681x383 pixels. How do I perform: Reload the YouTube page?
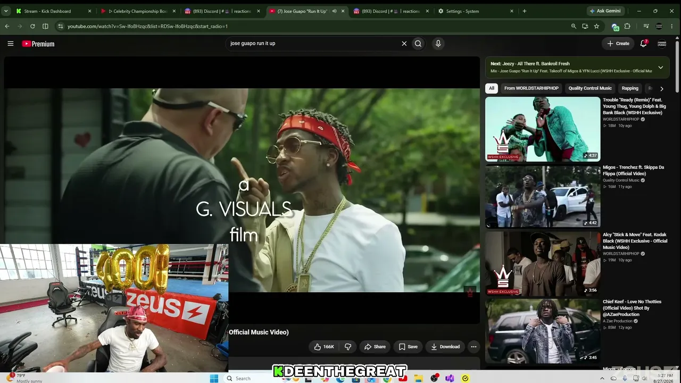(32, 26)
